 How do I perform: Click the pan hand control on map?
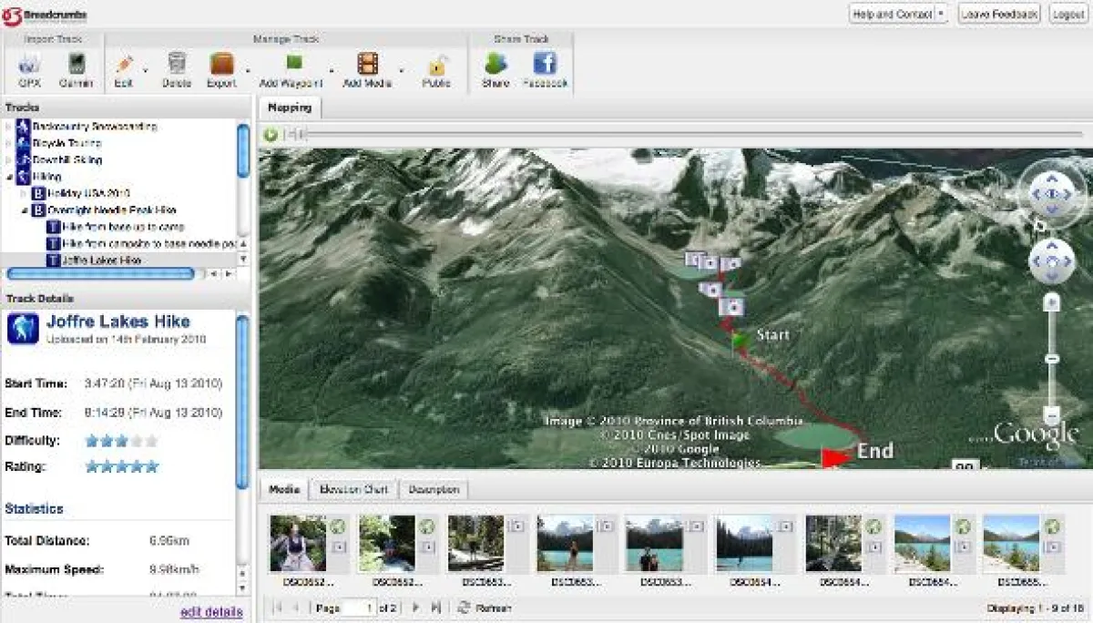tap(1052, 261)
